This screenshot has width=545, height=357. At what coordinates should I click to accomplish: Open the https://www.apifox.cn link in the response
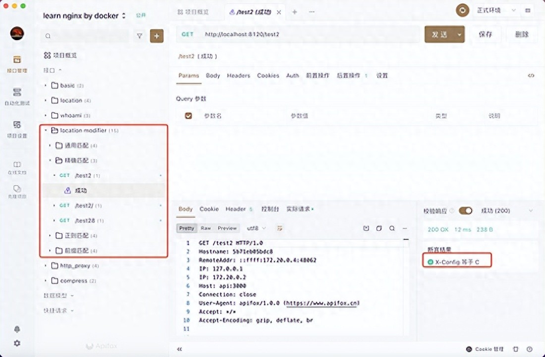322,303
